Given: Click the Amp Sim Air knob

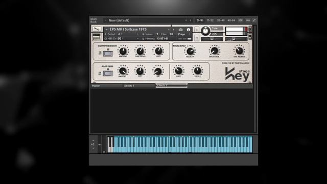Looking at the screenshot, I should click(158, 71).
